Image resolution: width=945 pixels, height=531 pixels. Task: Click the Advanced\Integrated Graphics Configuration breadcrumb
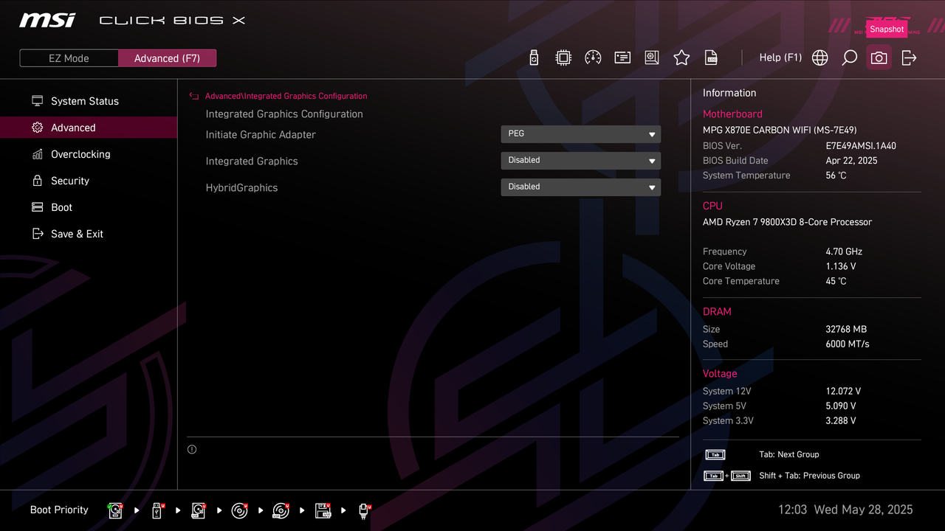point(286,96)
